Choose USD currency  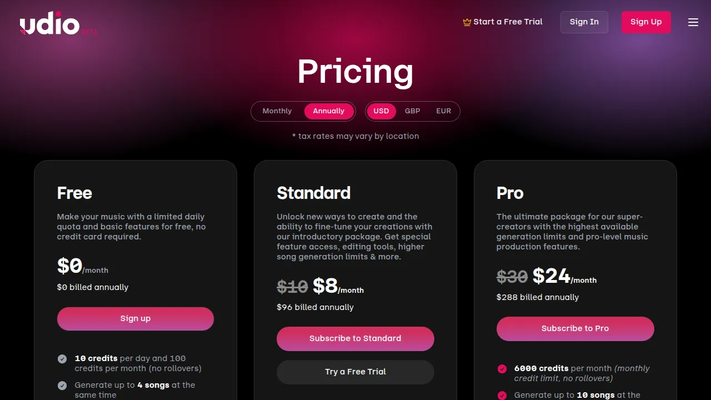pyautogui.click(x=381, y=111)
